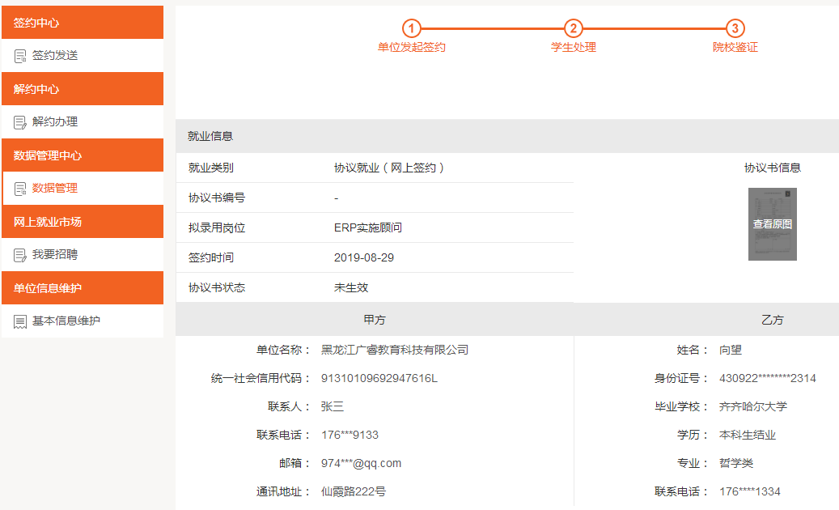Select the 单位信息维护 sidebar header

click(82, 288)
